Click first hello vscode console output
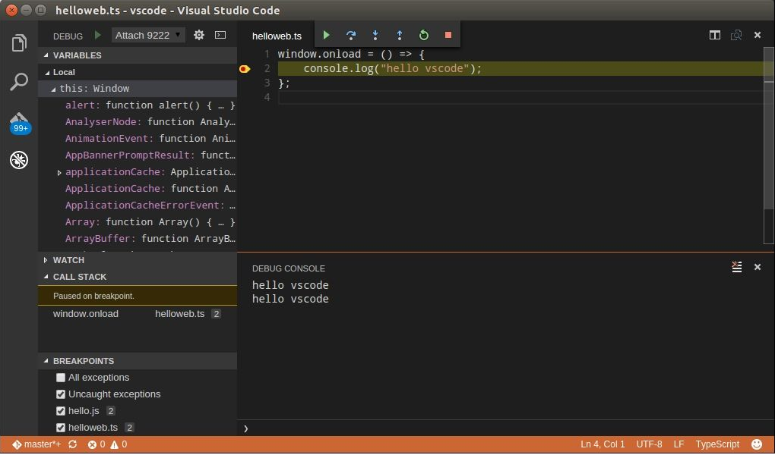This screenshot has height=455, width=775. (290, 285)
